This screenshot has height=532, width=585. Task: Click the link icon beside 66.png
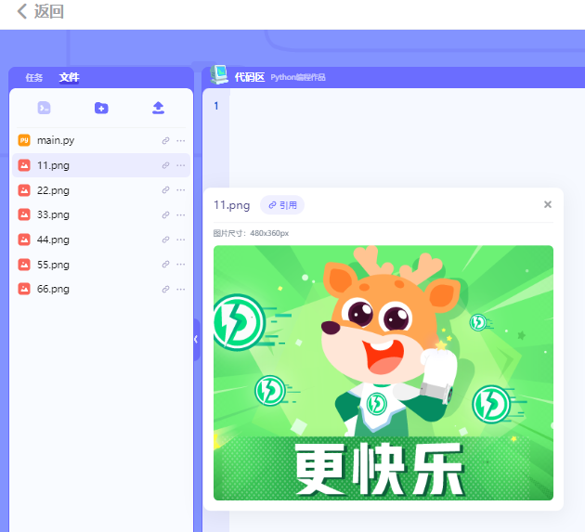[165, 290]
